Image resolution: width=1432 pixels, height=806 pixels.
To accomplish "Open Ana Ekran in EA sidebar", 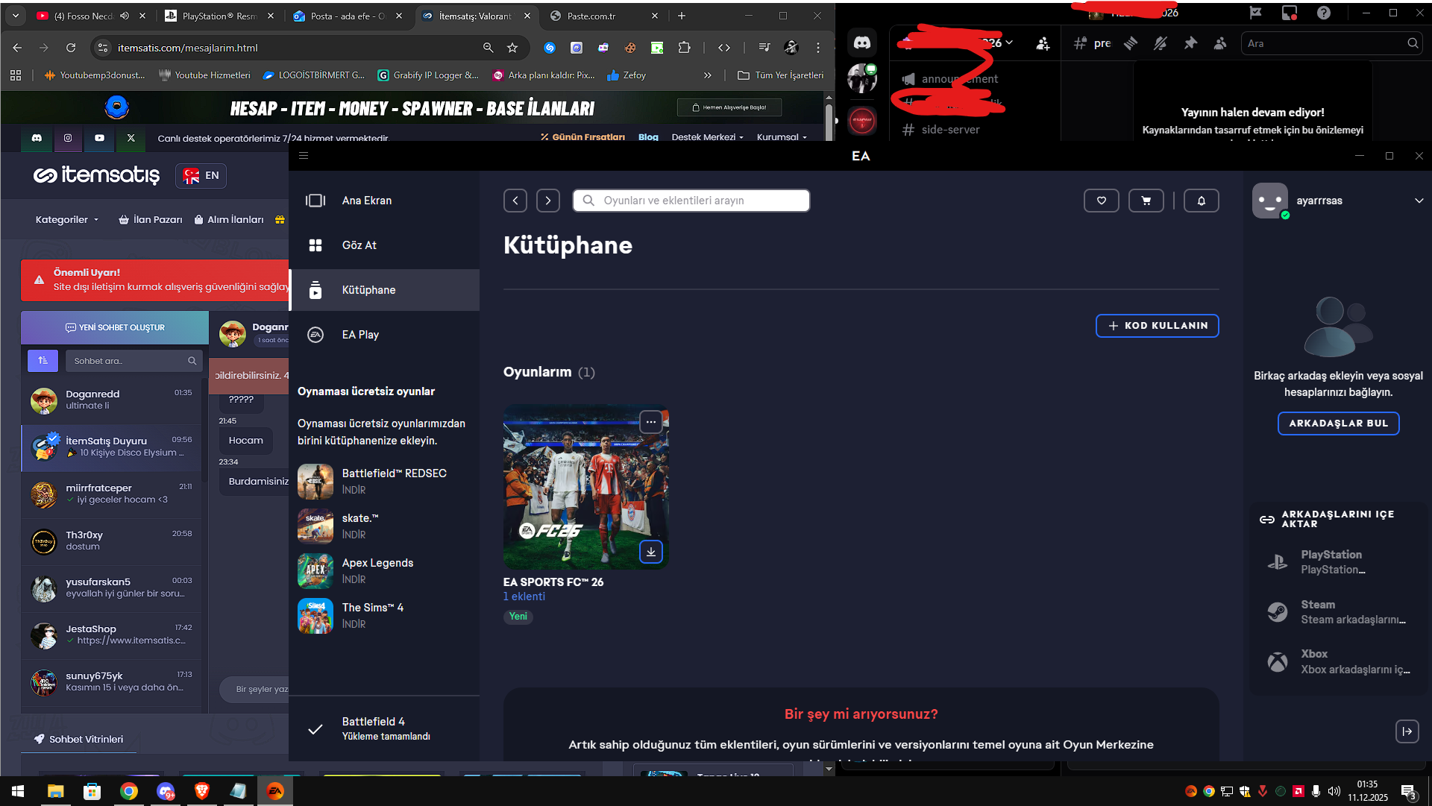I will tap(384, 201).
